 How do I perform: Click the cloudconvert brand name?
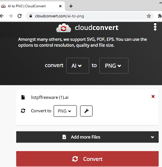pyautogui.click(x=96, y=28)
